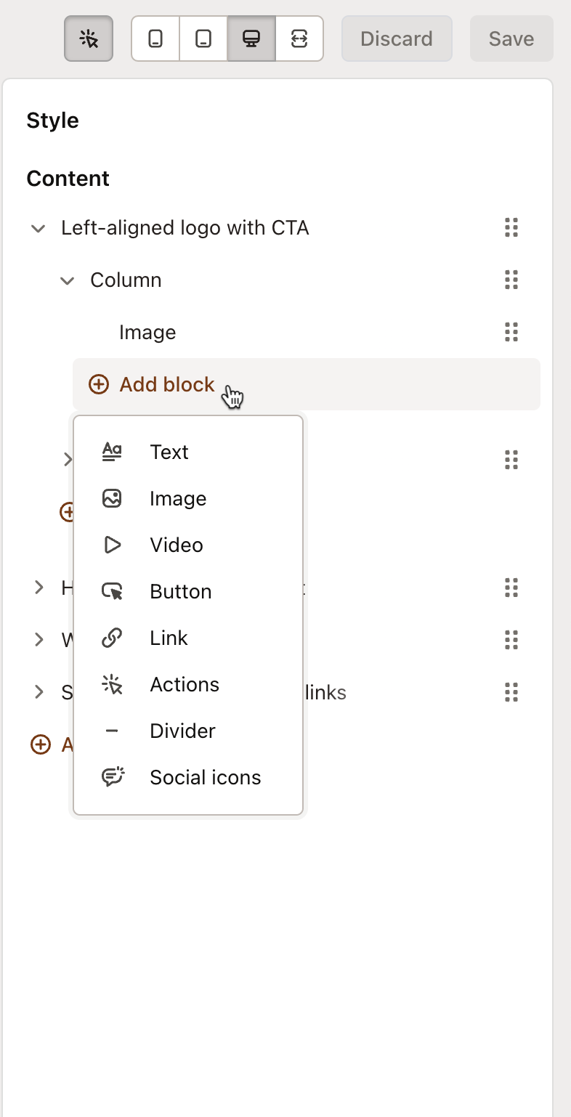
Task: Switch to full-width preview mode
Action: point(299,38)
